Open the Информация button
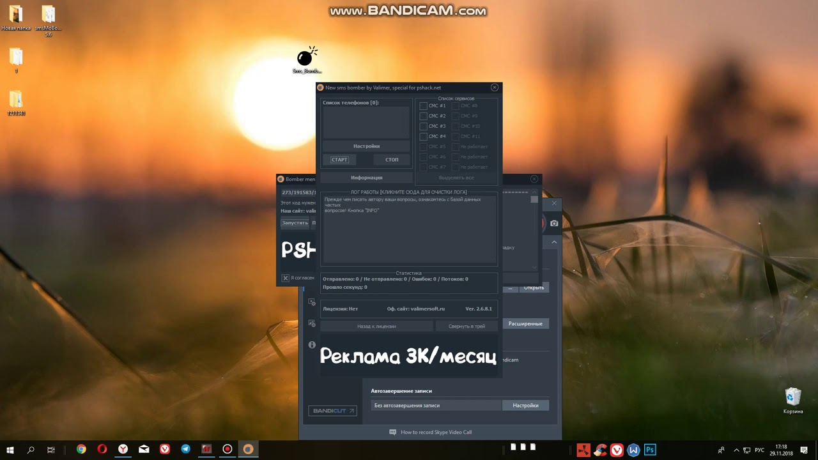Viewport: 818px width, 460px height. coord(366,178)
